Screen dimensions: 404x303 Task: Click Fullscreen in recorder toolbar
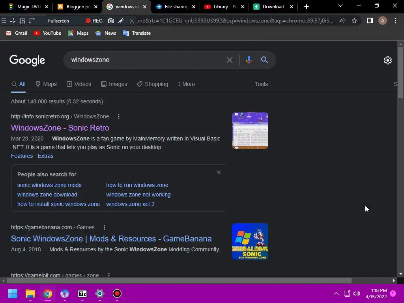point(58,21)
